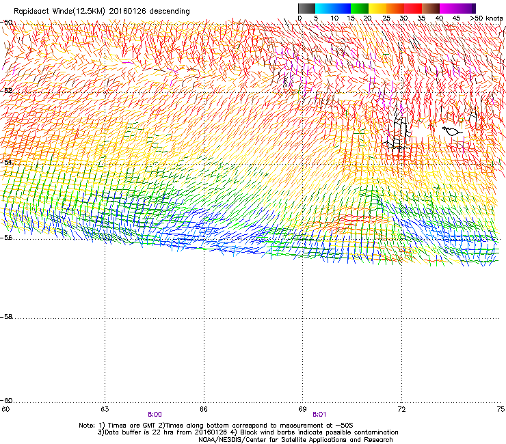This screenshot has width=506, height=444.
Task: Click the '-54' latitude axis label
Action: click(x=6, y=162)
